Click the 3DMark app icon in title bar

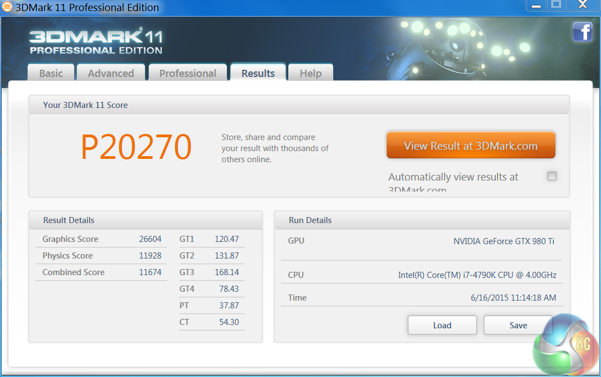[7, 7]
